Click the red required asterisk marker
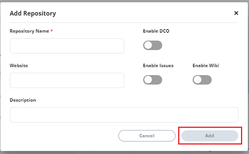 (x=52, y=31)
